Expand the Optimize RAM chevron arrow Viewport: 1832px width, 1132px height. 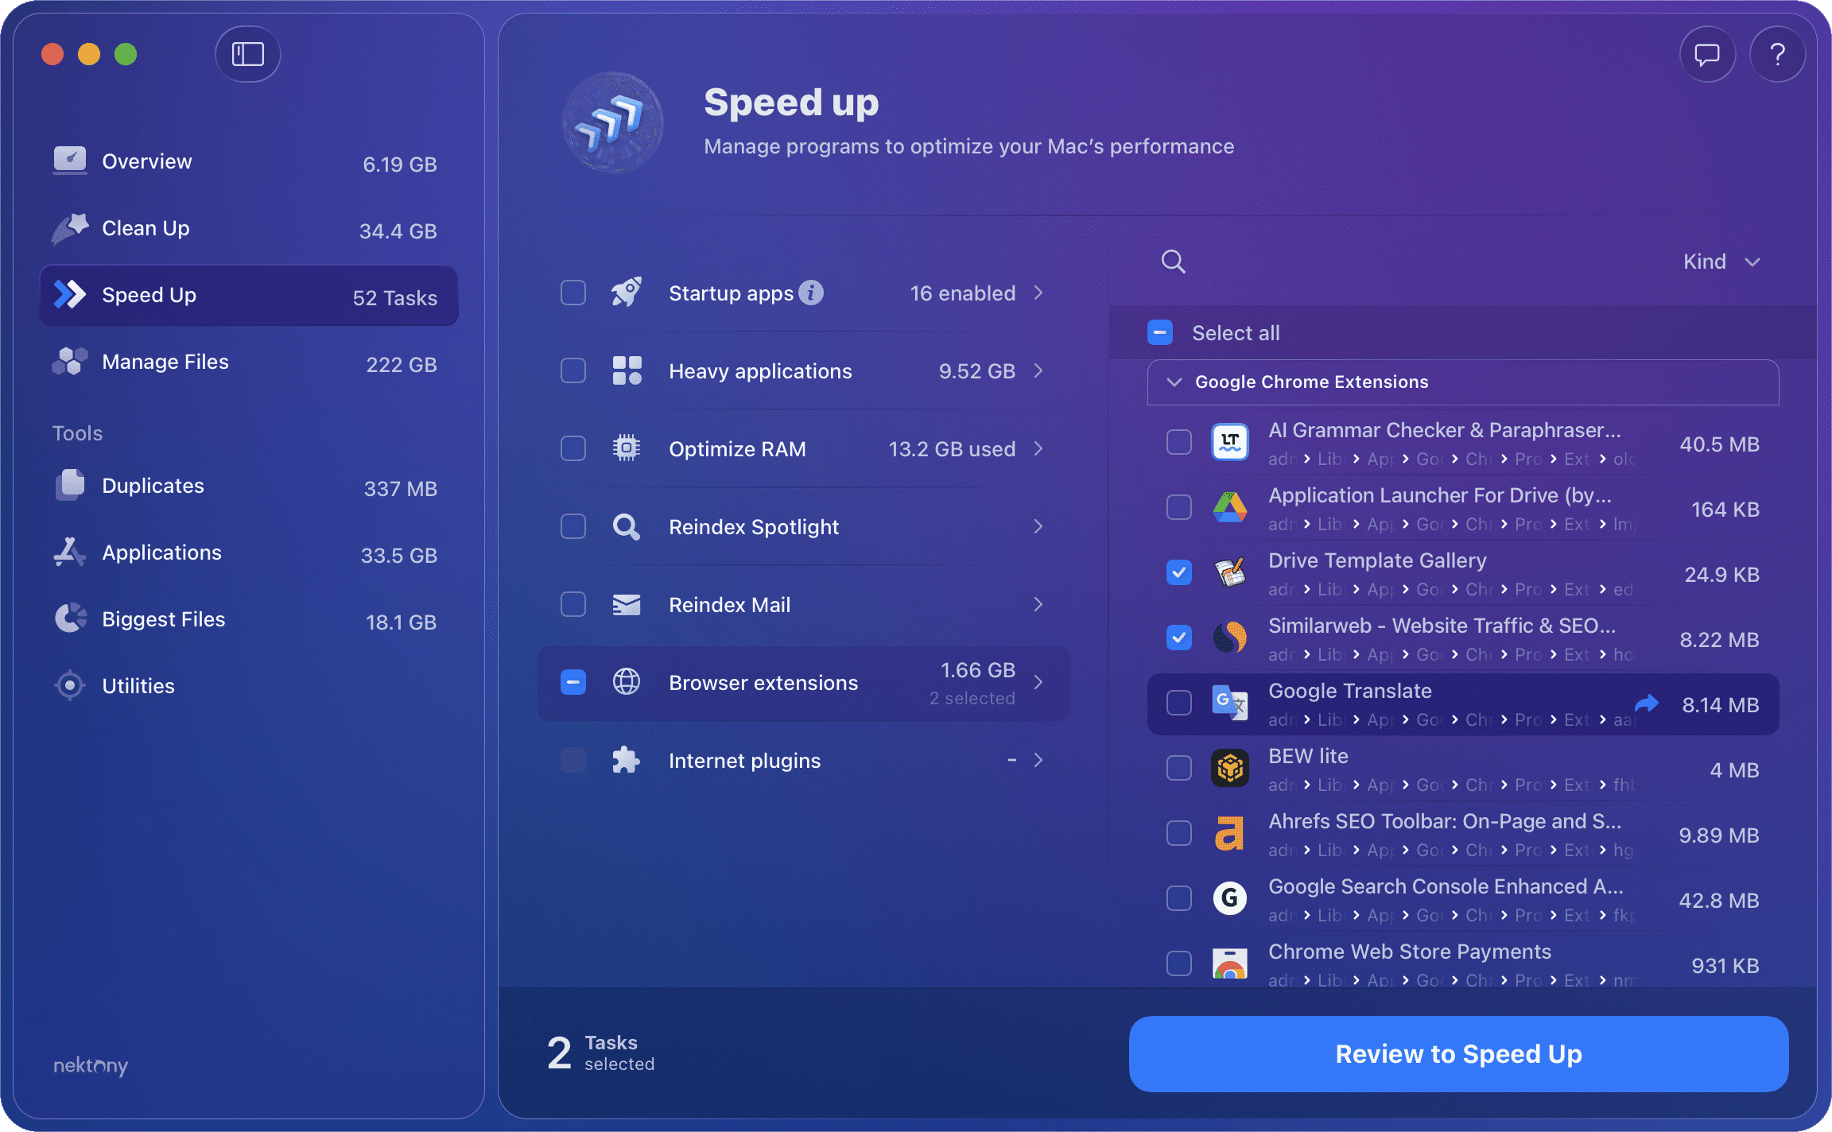click(x=1038, y=448)
